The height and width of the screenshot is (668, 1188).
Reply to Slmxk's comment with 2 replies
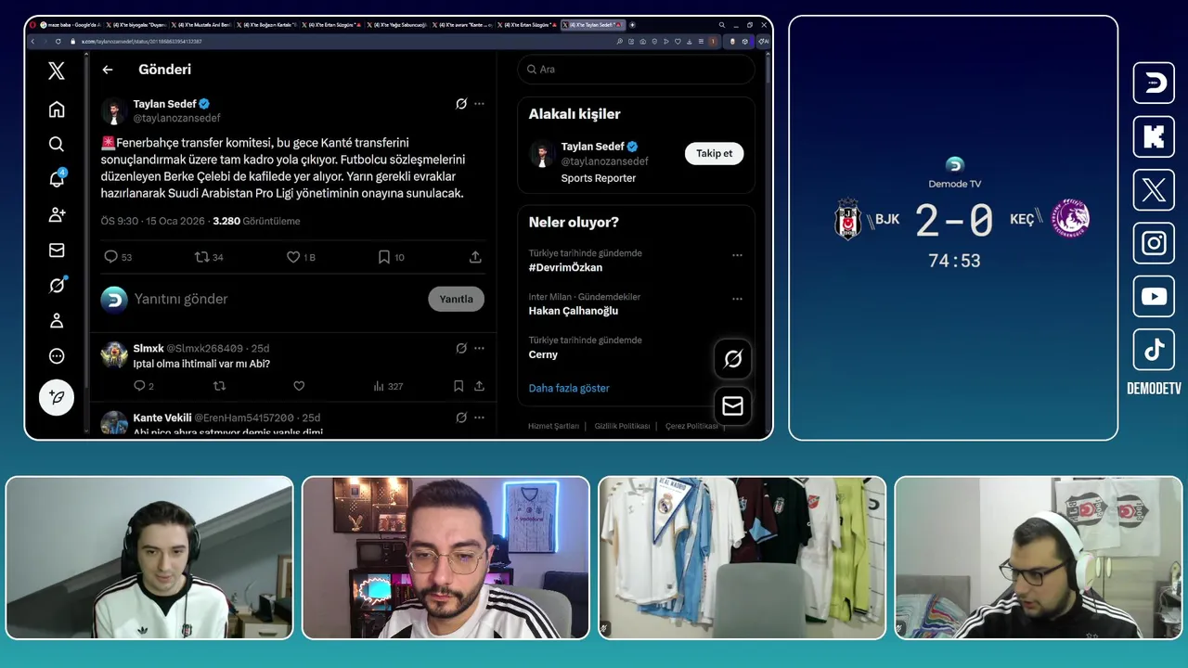tap(144, 386)
